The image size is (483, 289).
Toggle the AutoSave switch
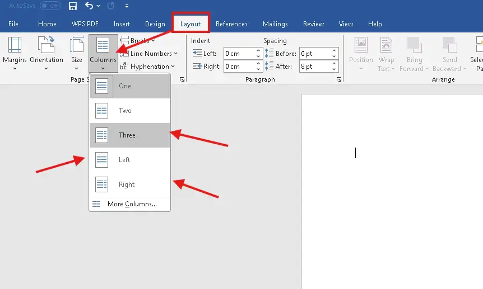[50, 6]
